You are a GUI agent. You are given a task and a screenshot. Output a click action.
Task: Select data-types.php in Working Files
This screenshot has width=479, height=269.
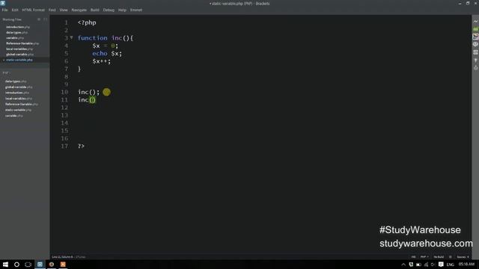16,32
